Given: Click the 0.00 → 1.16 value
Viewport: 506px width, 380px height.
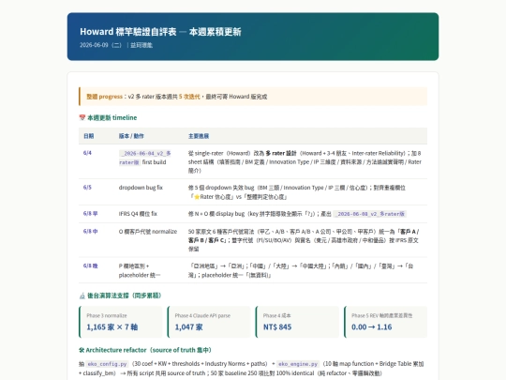Looking at the screenshot, I should pyautogui.click(x=371, y=327).
